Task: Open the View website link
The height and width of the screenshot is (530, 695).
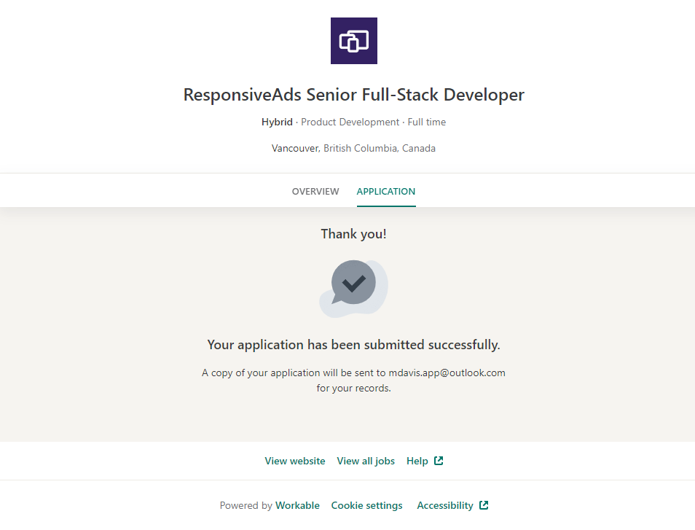Action: tap(295, 461)
